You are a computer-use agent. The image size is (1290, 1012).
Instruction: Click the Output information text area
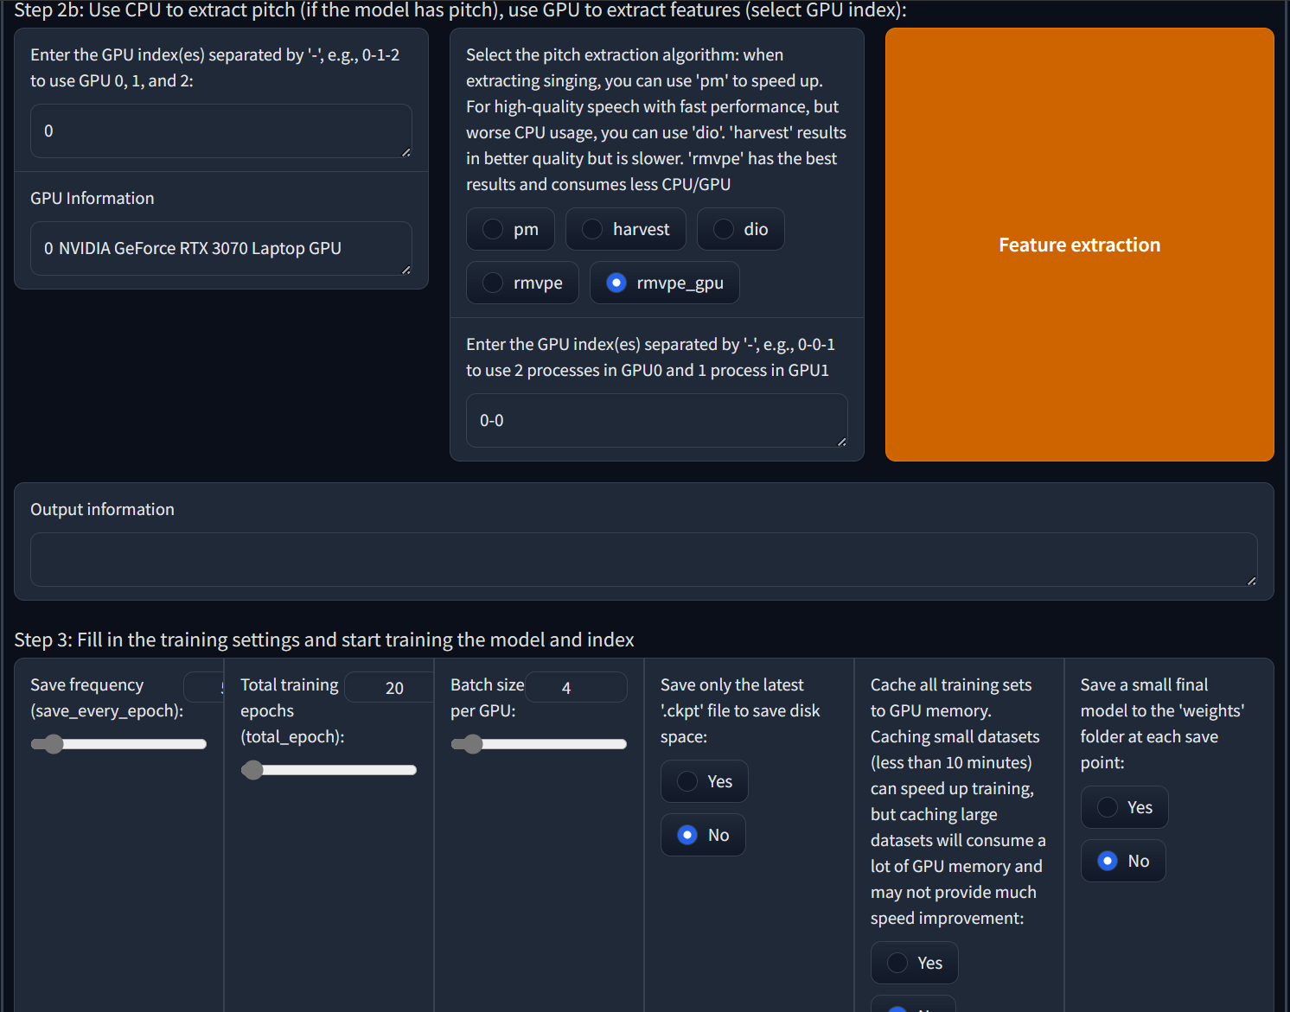(x=643, y=559)
